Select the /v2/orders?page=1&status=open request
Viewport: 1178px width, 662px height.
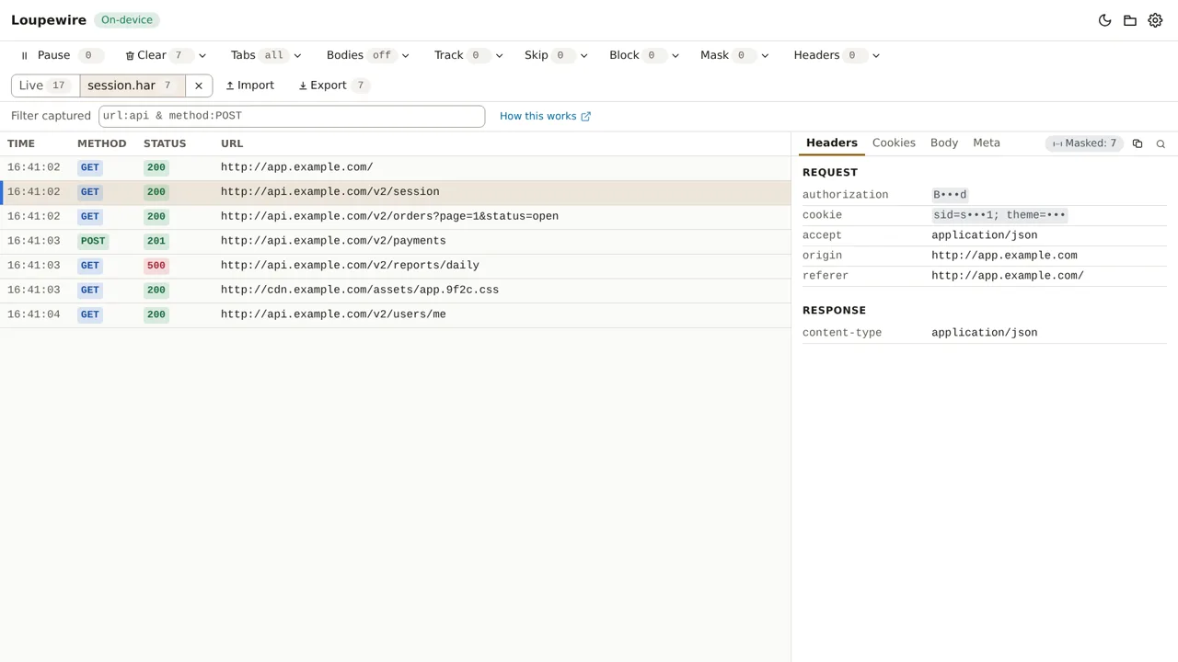(396, 217)
